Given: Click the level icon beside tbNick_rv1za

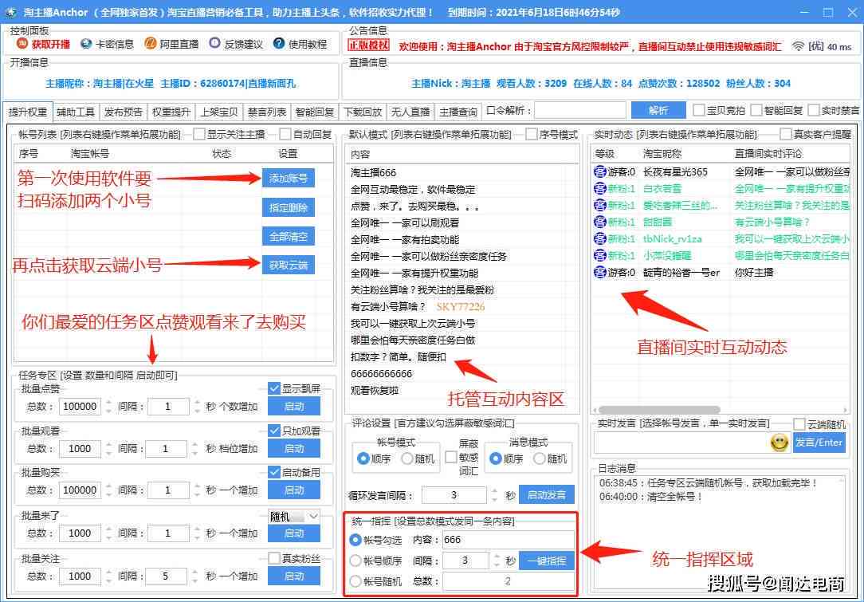Looking at the screenshot, I should tap(599, 238).
